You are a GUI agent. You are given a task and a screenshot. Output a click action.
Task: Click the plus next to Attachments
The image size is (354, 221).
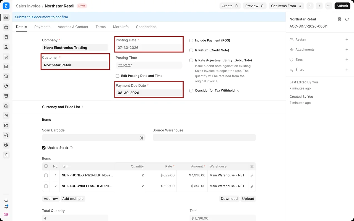pos(347,49)
